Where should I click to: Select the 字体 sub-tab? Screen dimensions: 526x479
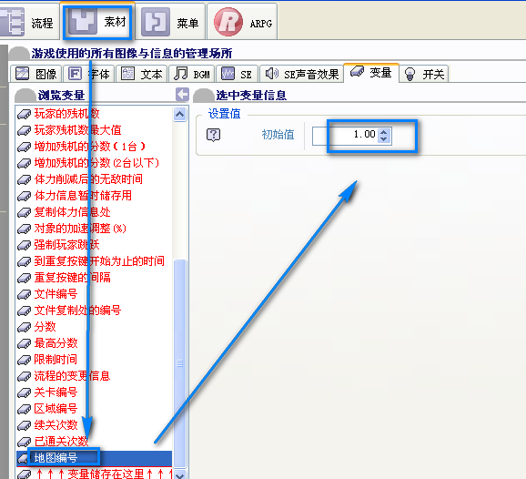89,74
